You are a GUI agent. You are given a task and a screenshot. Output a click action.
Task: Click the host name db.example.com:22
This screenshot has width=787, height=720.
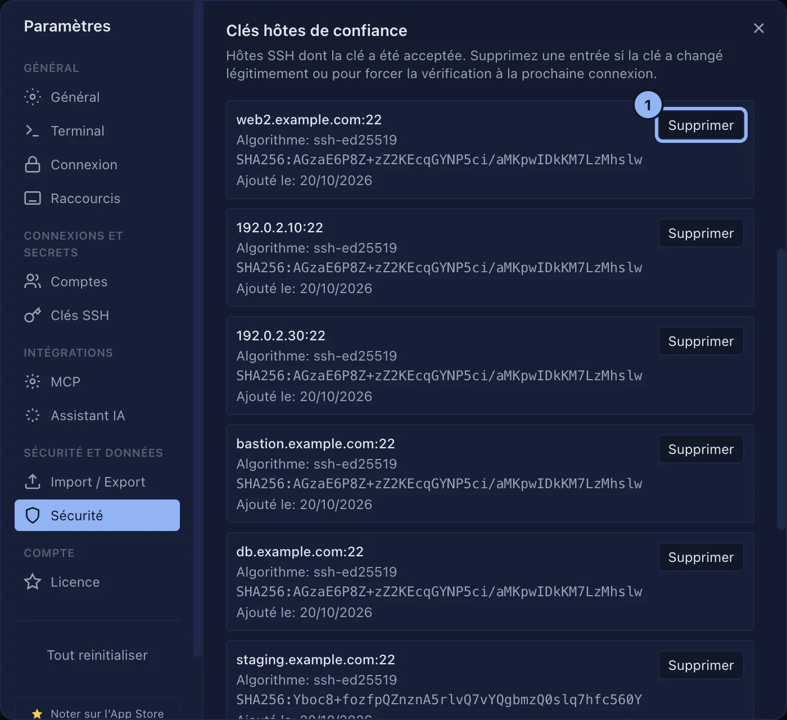(300, 551)
